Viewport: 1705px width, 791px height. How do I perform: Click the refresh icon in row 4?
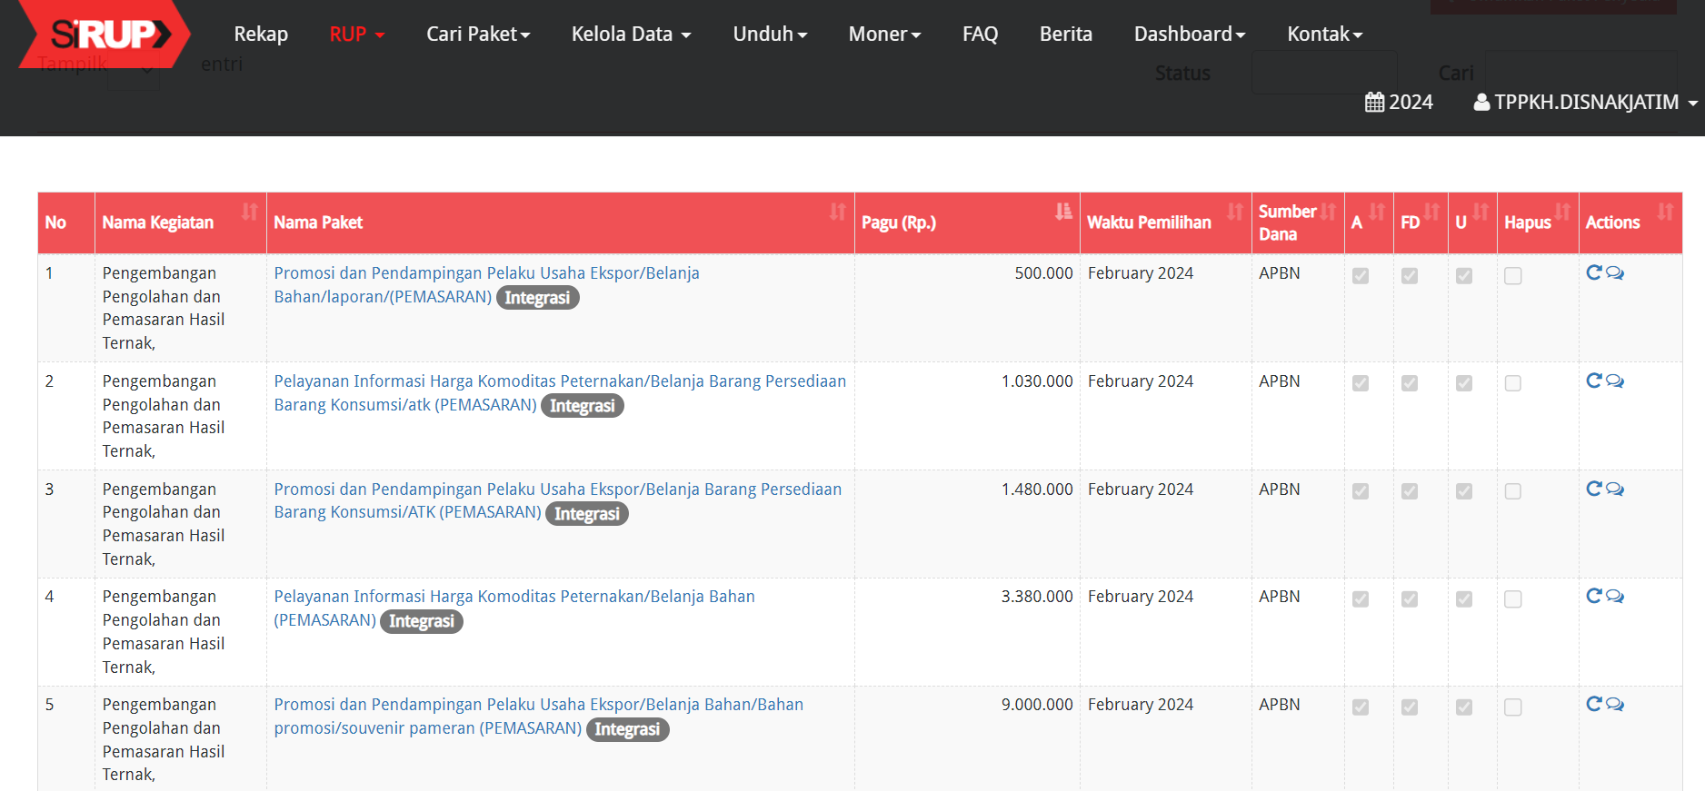tap(1594, 596)
